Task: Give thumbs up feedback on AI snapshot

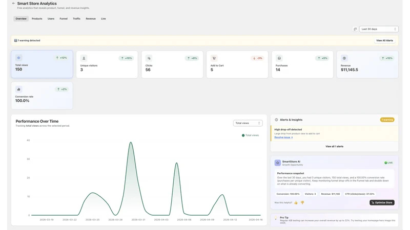Action: (296, 202)
